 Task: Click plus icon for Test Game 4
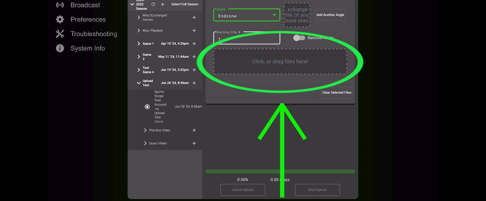click(x=194, y=70)
